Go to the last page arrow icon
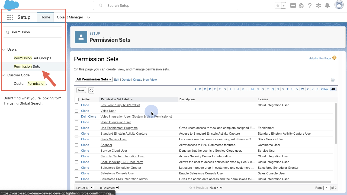 pos(221,188)
